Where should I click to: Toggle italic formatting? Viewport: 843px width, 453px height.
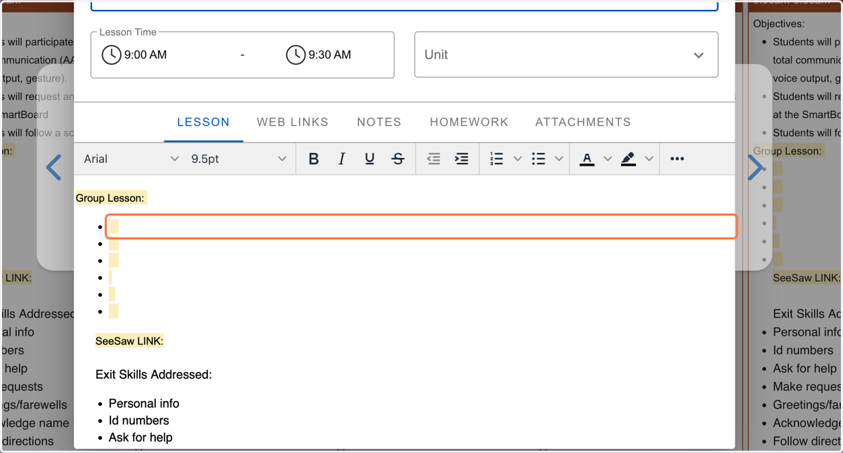[x=341, y=159]
